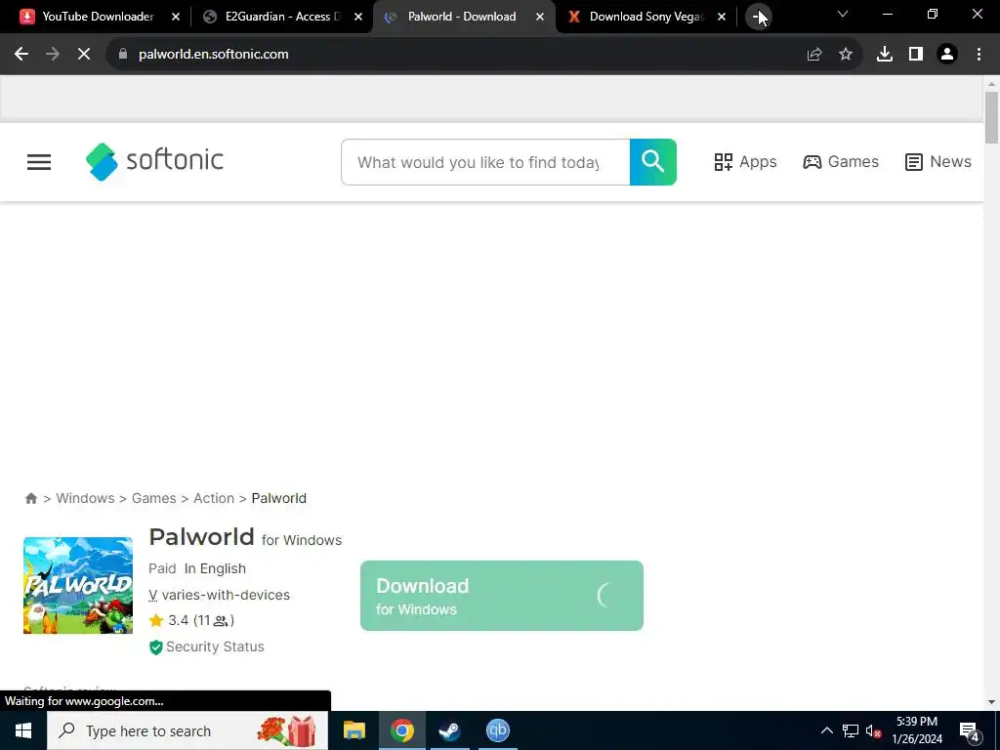The width and height of the screenshot is (1000, 750).
Task: Open File Explorer from taskbar
Action: [x=354, y=730]
